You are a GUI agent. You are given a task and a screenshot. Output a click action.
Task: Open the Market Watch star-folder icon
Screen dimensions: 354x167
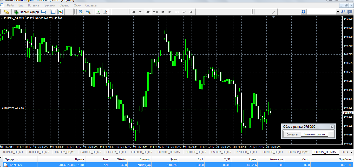point(7,12)
